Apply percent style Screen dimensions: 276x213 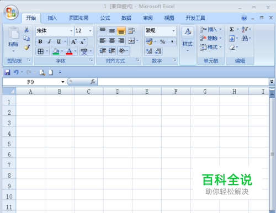point(162,41)
